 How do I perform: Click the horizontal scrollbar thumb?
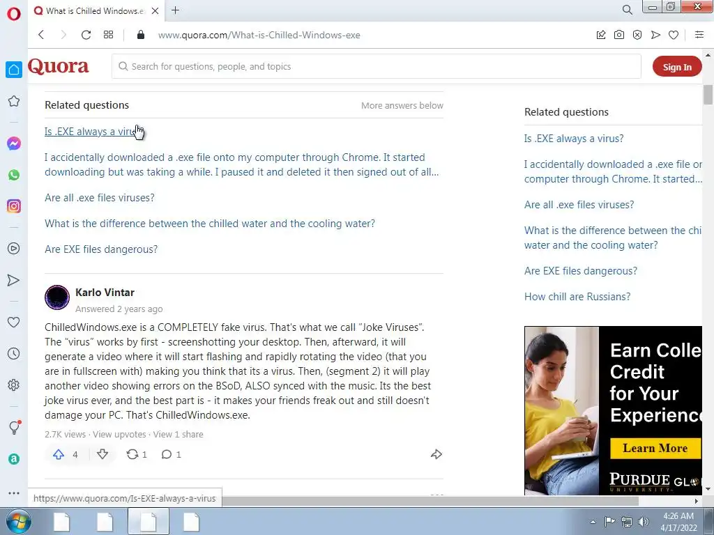(x=430, y=501)
